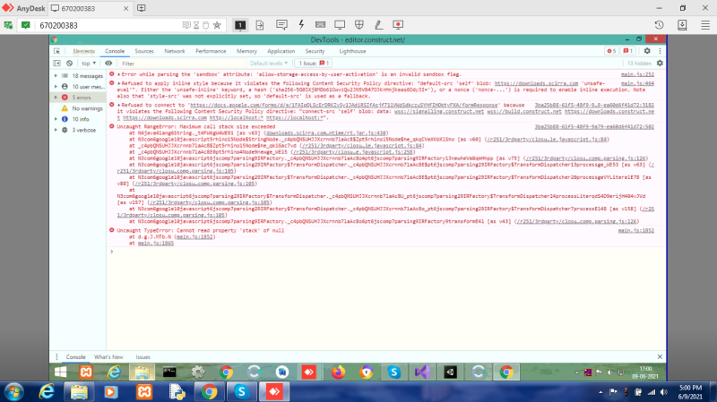
Task: Switch to the Elements tab
Action: coord(83,51)
